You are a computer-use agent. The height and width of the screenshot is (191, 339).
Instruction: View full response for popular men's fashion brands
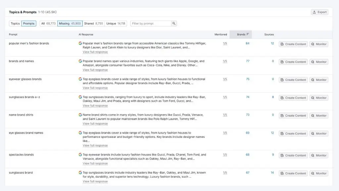[x=95, y=52]
